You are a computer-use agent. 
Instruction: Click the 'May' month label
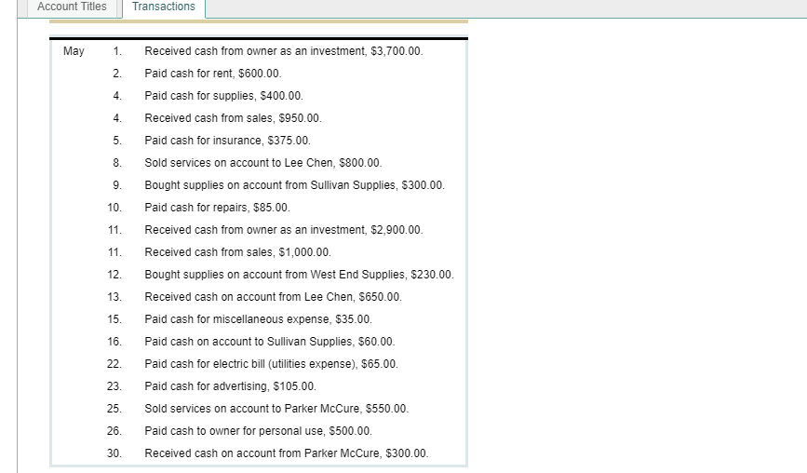(74, 51)
